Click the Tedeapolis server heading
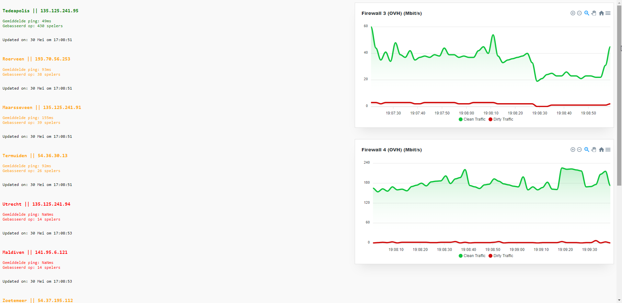This screenshot has height=303, width=622. [x=40, y=11]
